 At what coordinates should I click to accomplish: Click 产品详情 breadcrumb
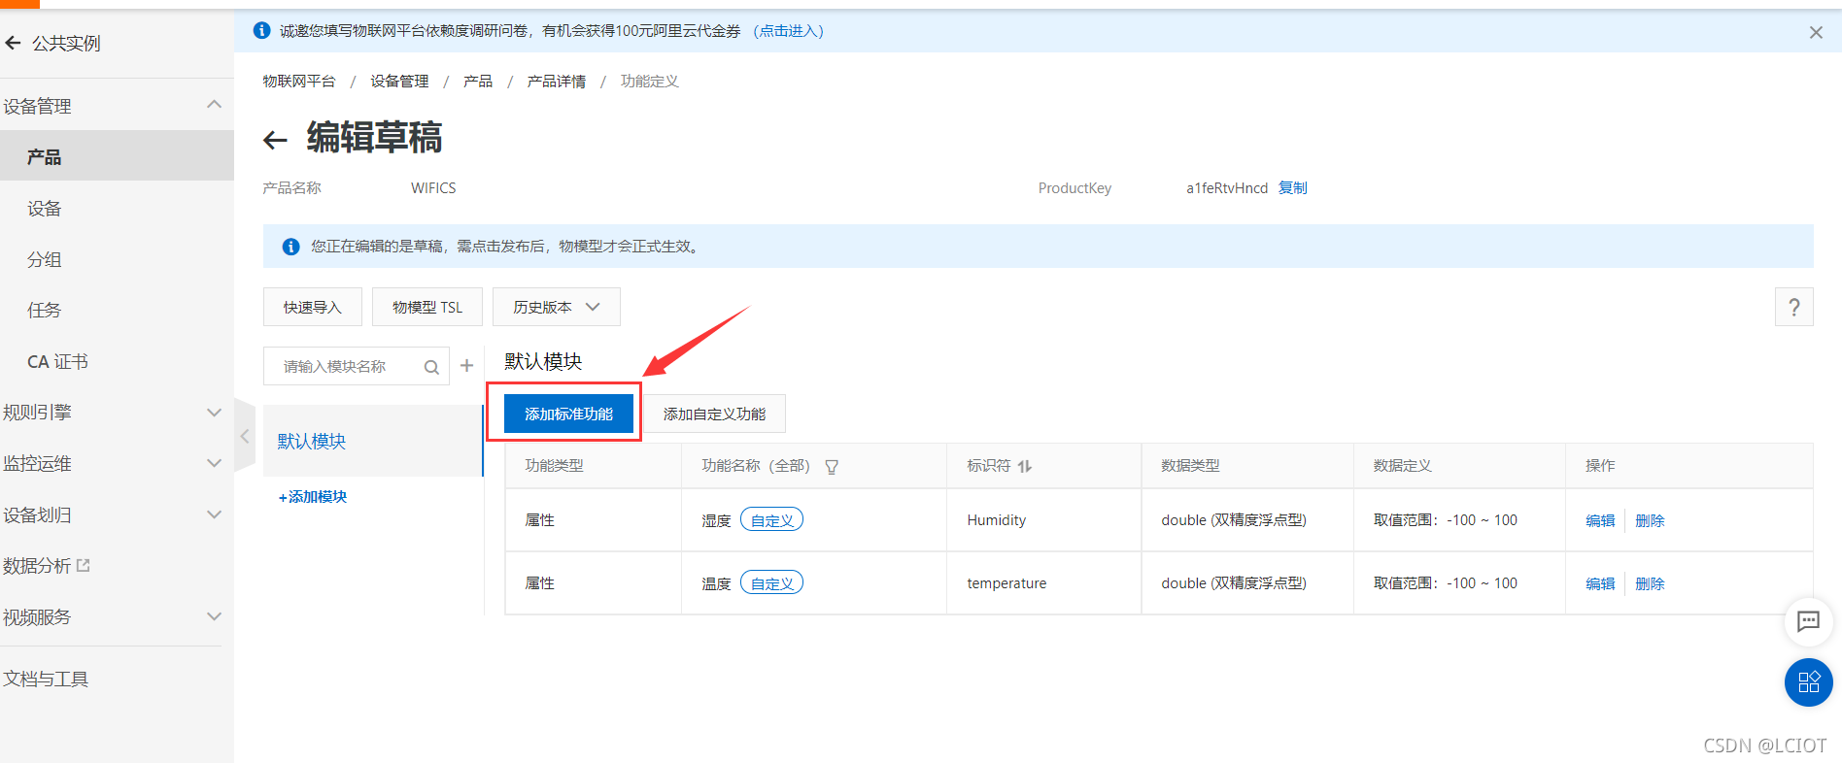(557, 82)
